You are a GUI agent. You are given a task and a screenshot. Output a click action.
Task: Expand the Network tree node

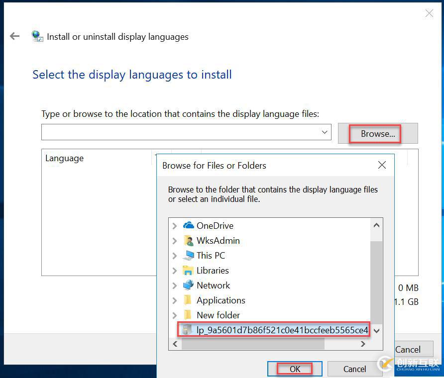click(175, 285)
